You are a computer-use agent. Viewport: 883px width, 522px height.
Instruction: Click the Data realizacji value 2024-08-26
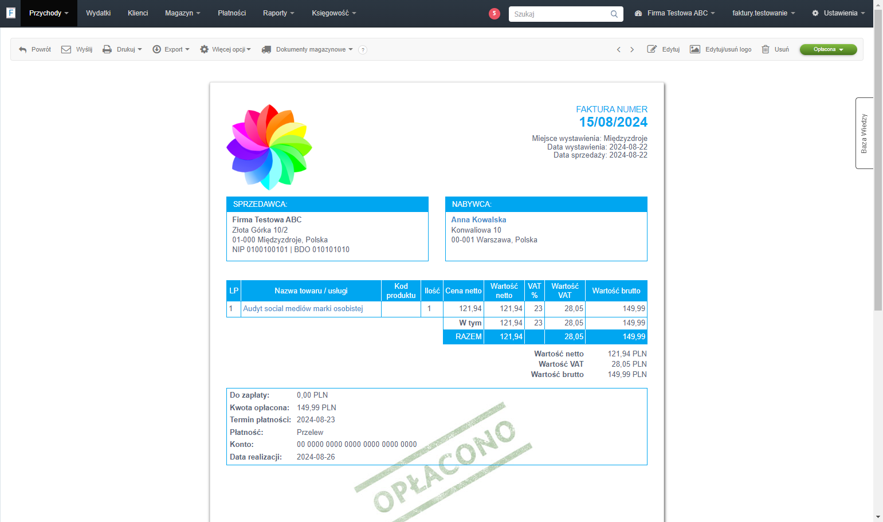pyautogui.click(x=316, y=457)
